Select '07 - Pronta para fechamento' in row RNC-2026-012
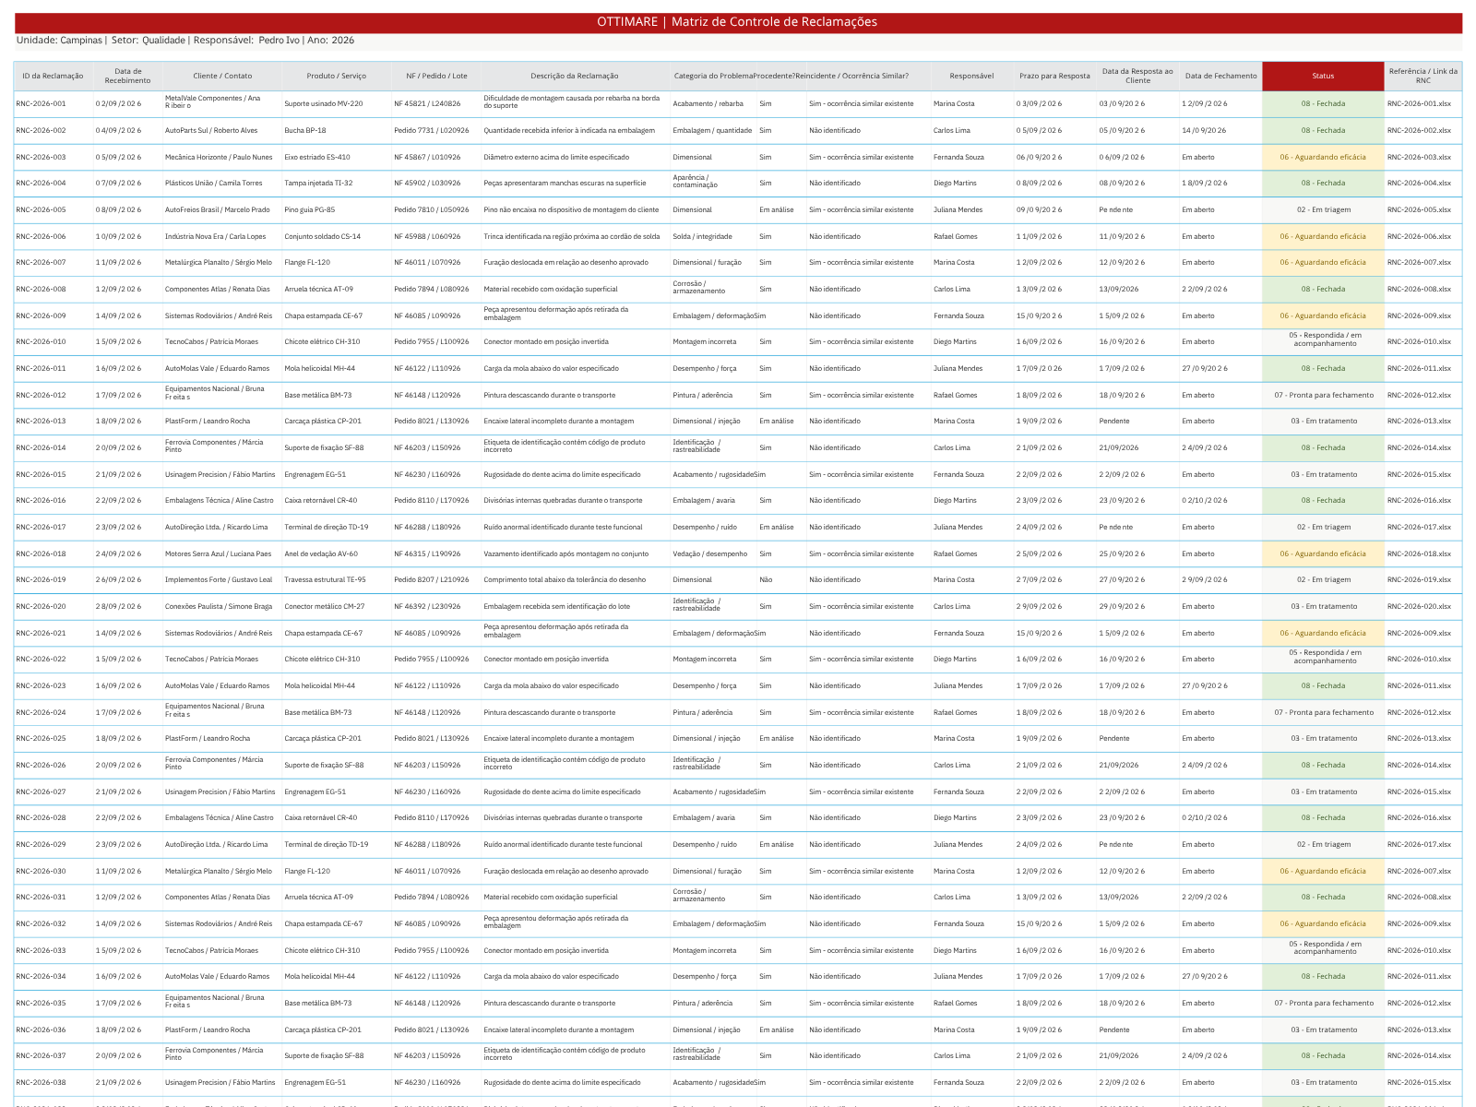This screenshot has width=1476, height=1107. (1323, 396)
